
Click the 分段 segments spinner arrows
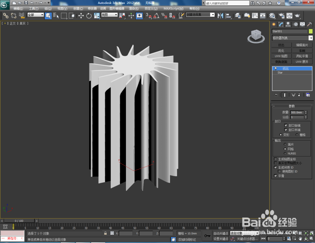point(306,117)
